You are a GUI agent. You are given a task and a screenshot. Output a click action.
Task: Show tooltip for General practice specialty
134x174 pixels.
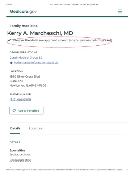20,160
